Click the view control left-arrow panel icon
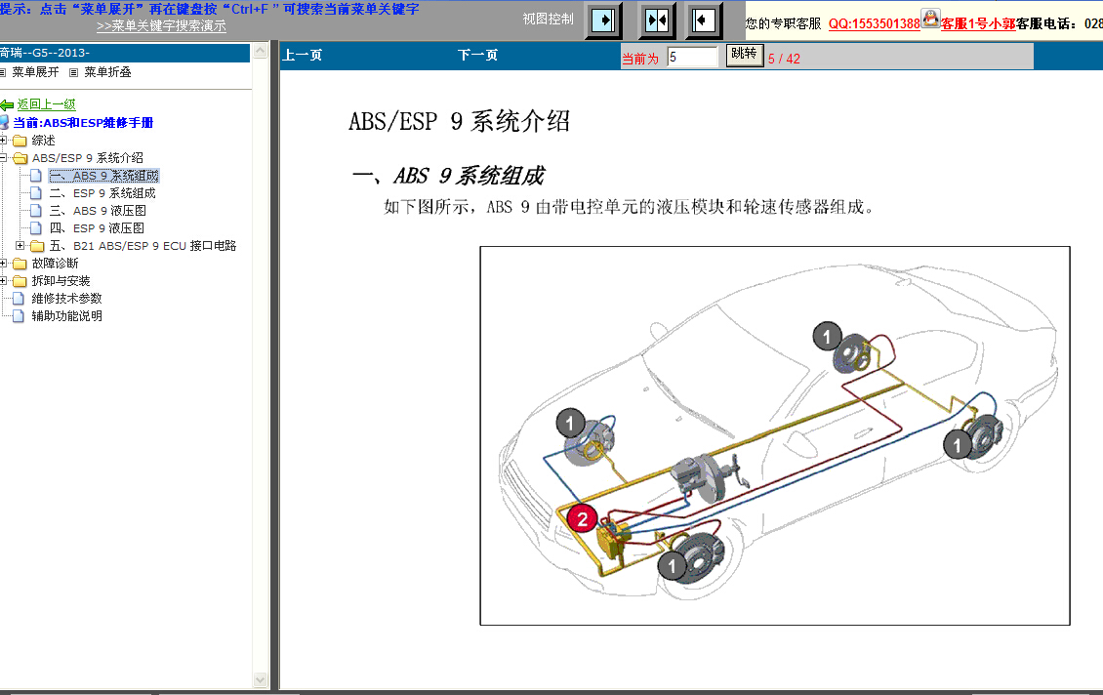This screenshot has width=1103, height=695. [704, 20]
